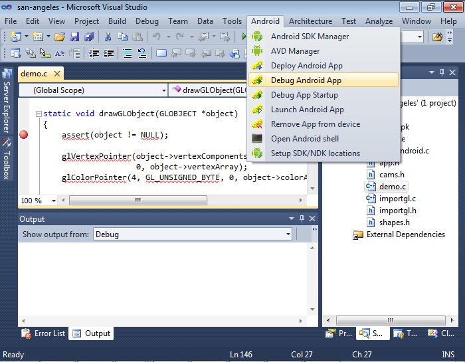Open the Toolbox sidebar tab

[7, 159]
